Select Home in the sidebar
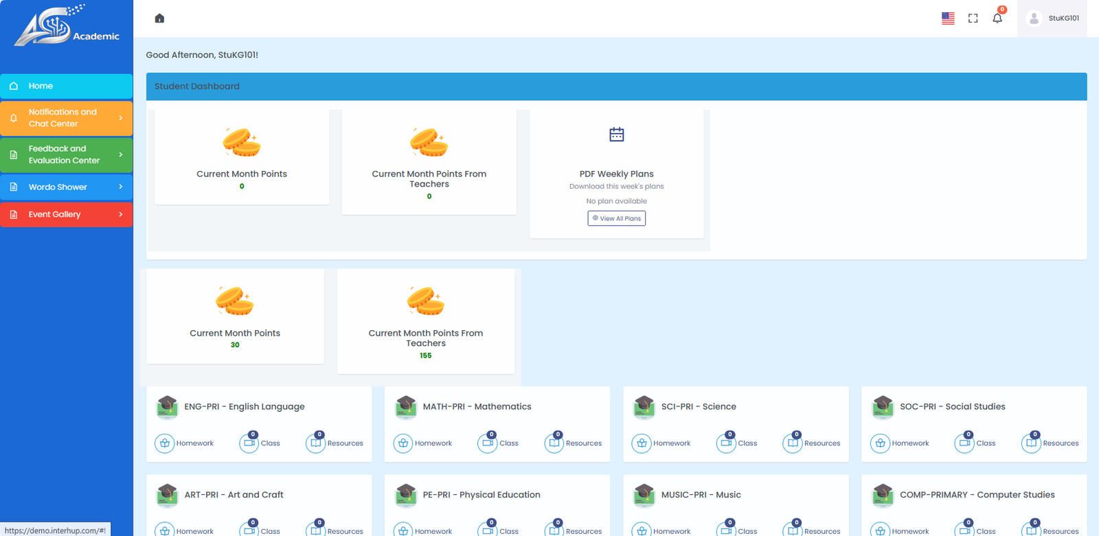Viewport: 1099px width, 536px height. tap(66, 86)
